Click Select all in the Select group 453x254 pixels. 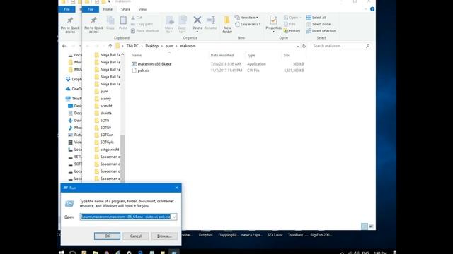coord(316,18)
